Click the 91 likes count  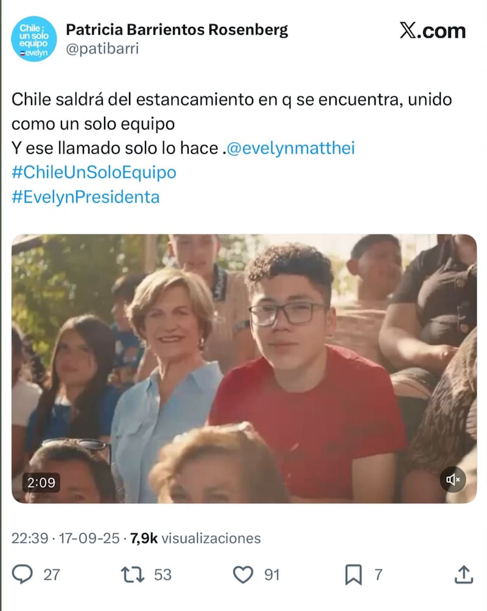(272, 575)
